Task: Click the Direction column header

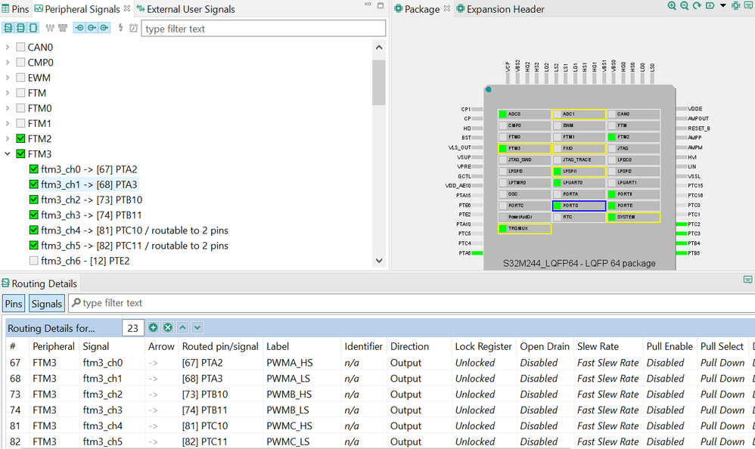Action: 409,346
